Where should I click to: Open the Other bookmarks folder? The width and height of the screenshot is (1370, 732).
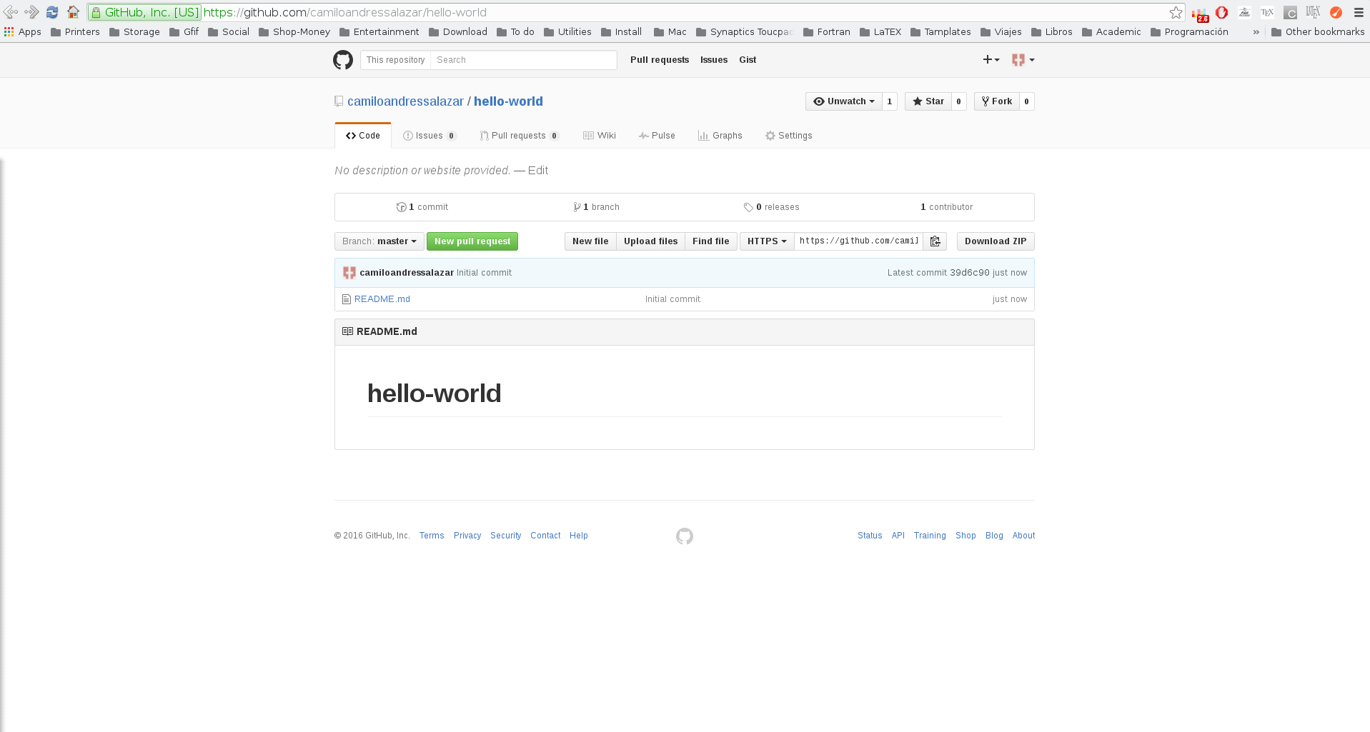point(1318,32)
